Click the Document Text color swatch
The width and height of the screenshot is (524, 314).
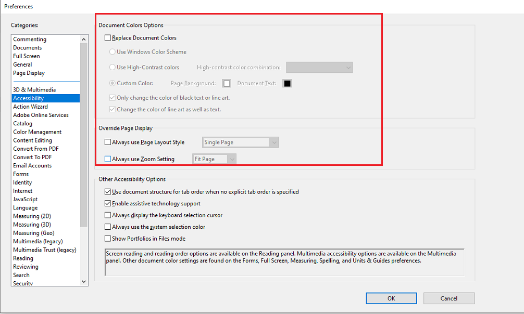tap(287, 83)
